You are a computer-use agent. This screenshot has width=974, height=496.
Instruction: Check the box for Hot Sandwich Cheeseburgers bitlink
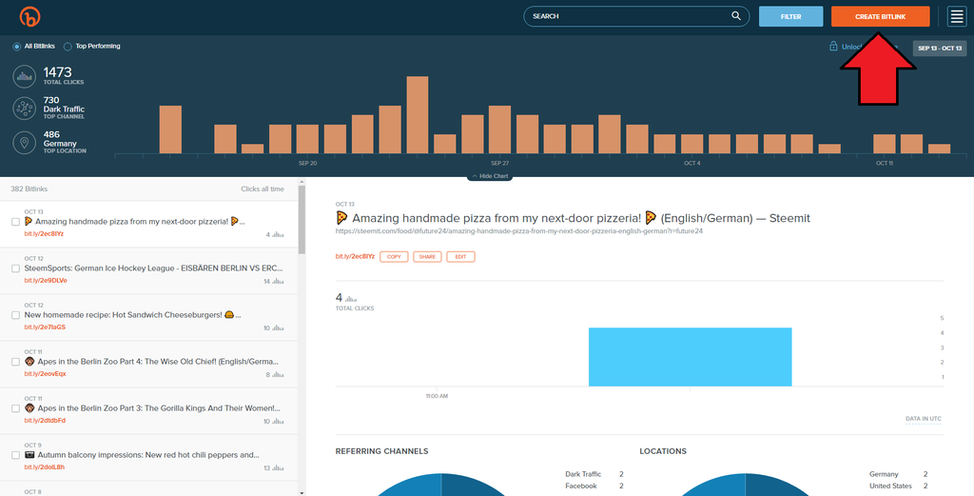tap(15, 315)
